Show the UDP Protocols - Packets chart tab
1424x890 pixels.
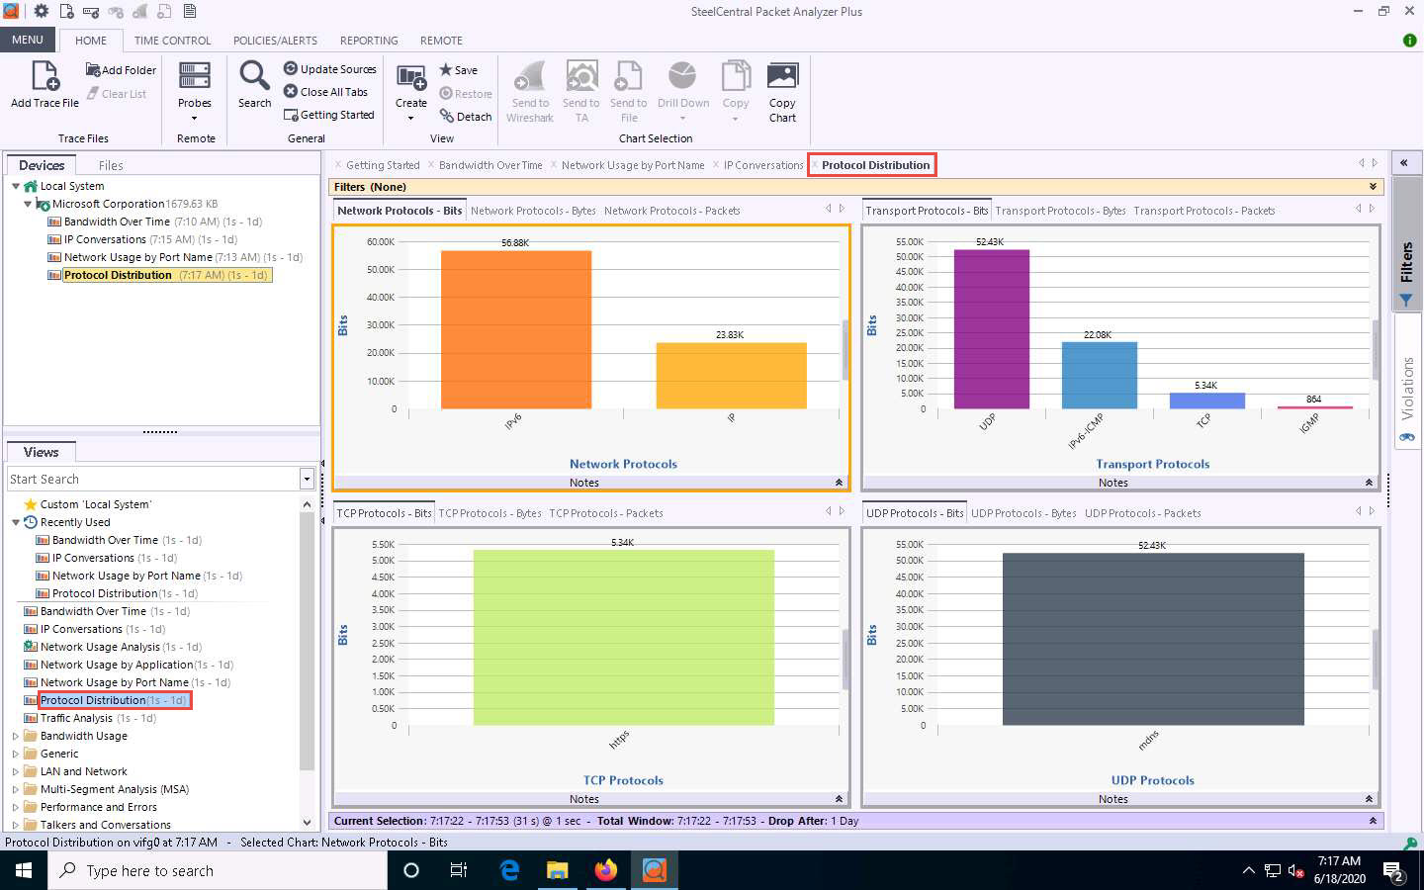[1142, 513]
